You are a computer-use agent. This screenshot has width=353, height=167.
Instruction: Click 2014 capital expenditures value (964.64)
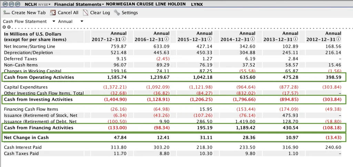coord(246,87)
